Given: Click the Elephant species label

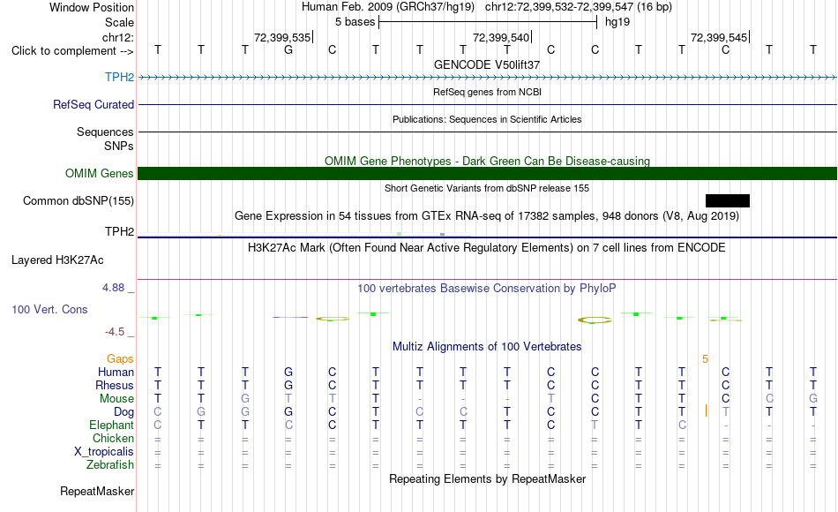Looking at the screenshot, I should [x=111, y=425].
